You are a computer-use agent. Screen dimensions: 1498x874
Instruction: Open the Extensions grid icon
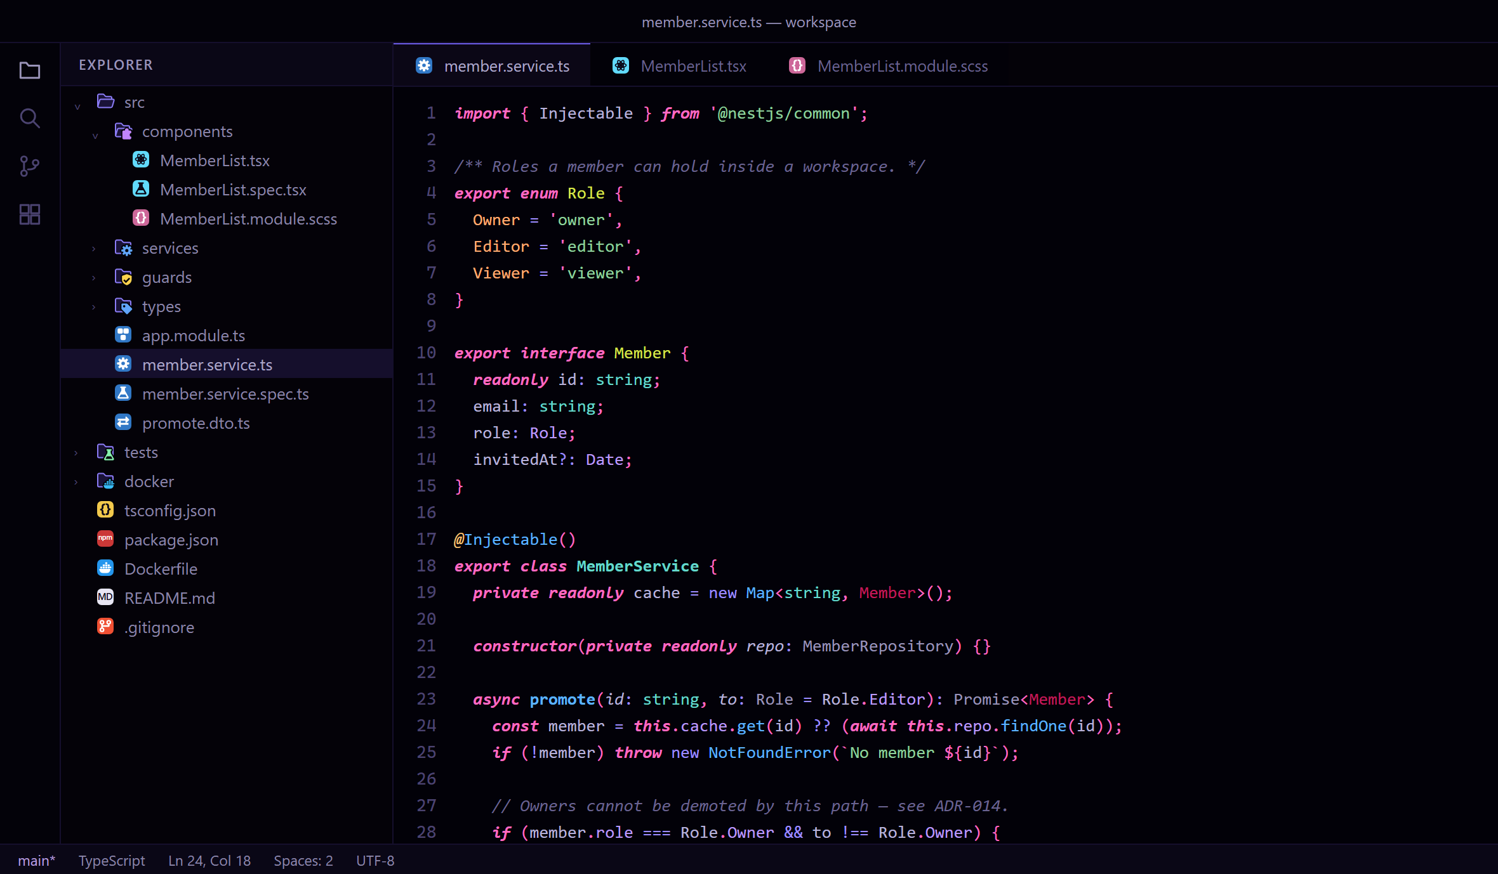pyautogui.click(x=30, y=214)
